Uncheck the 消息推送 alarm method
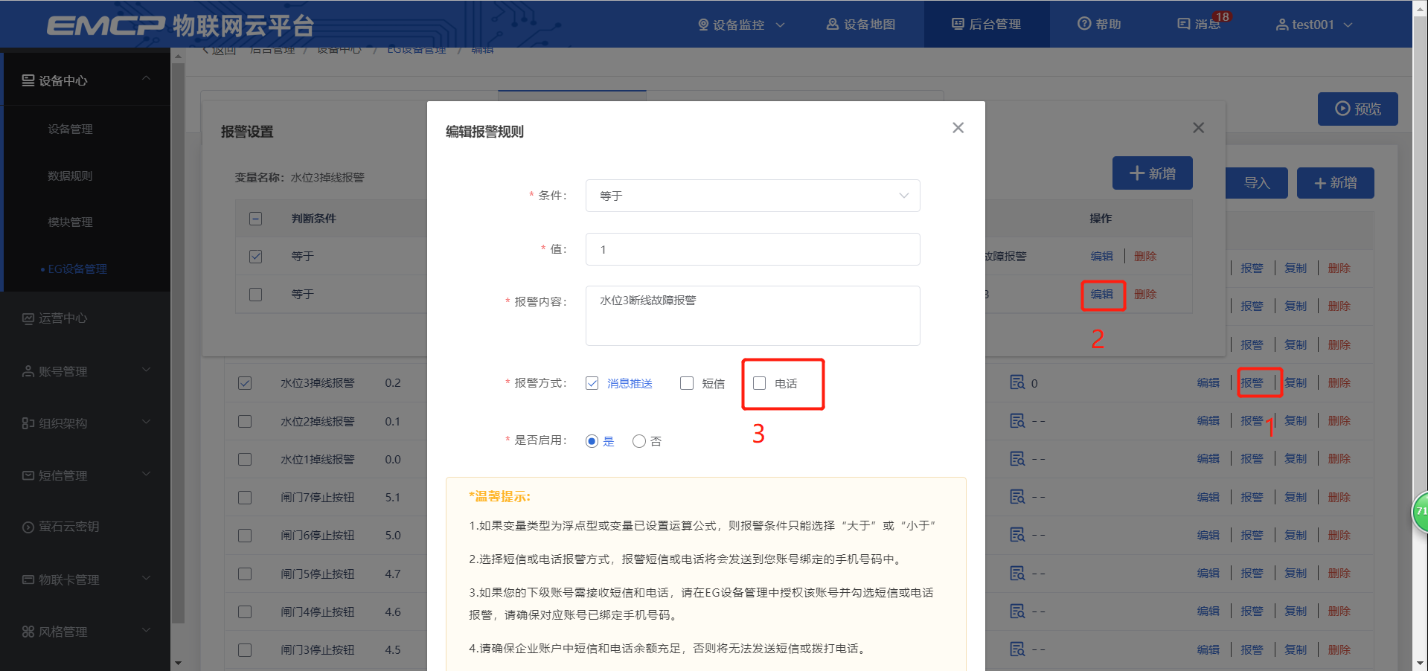Viewport: 1428px width, 671px height. [592, 383]
